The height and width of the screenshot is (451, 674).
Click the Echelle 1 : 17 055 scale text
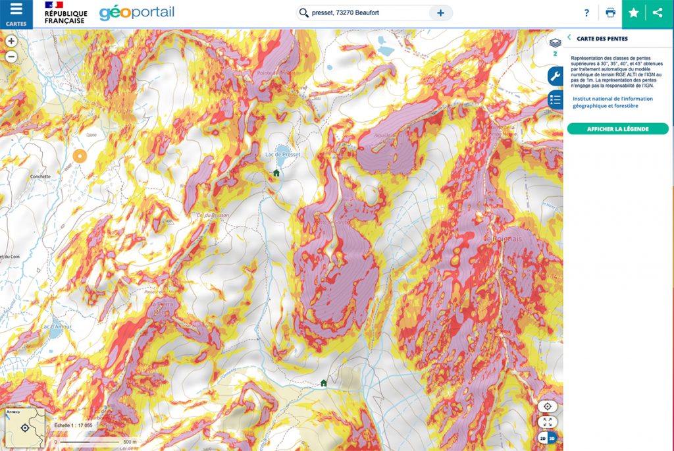coord(73,425)
